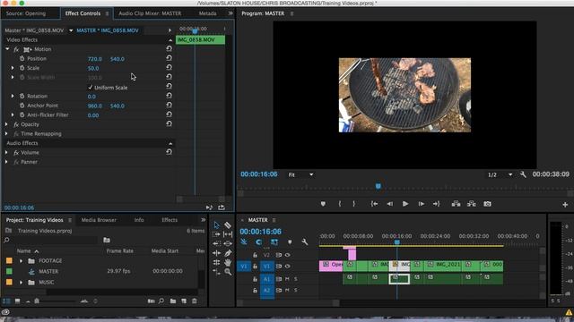574x322 pixels.
Task: Mute the A2 audio track
Action: pyautogui.click(x=287, y=290)
